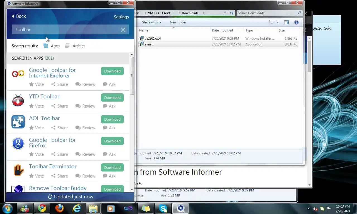Go Back in Software Informer
The width and height of the screenshot is (357, 214).
click(x=19, y=16)
